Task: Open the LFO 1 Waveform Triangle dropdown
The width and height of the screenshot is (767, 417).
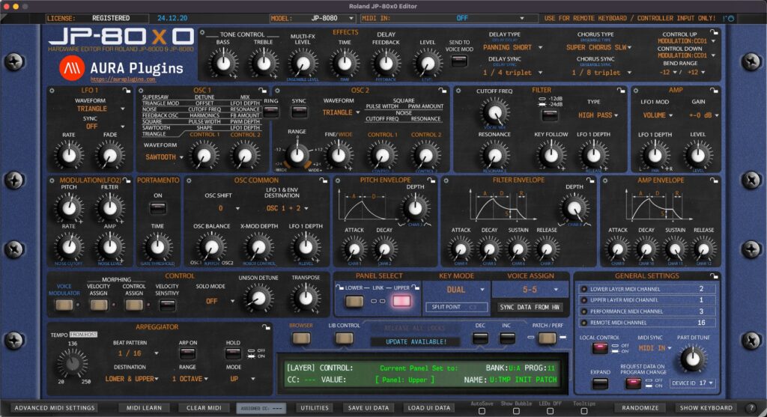Action: coord(100,109)
